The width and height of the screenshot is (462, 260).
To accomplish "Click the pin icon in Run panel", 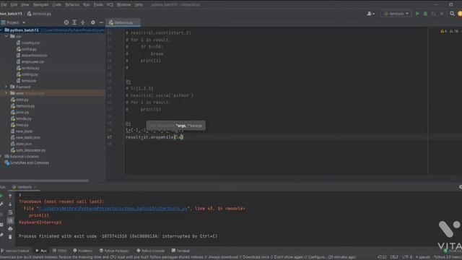I will (1, 235).
